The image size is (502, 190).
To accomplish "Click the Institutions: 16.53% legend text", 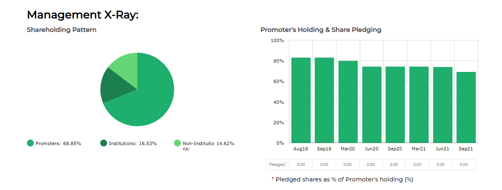I will (133, 143).
